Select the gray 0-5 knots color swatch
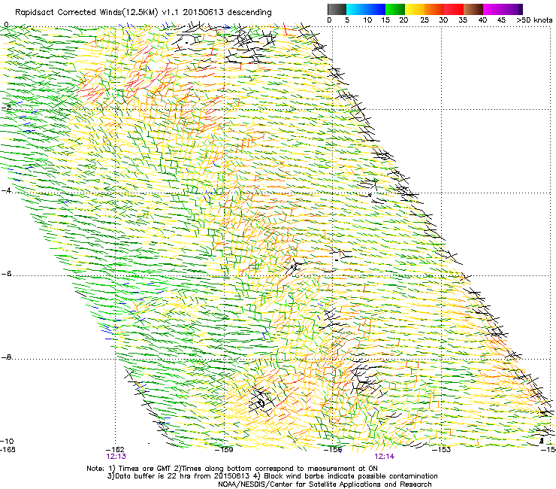 point(337,9)
